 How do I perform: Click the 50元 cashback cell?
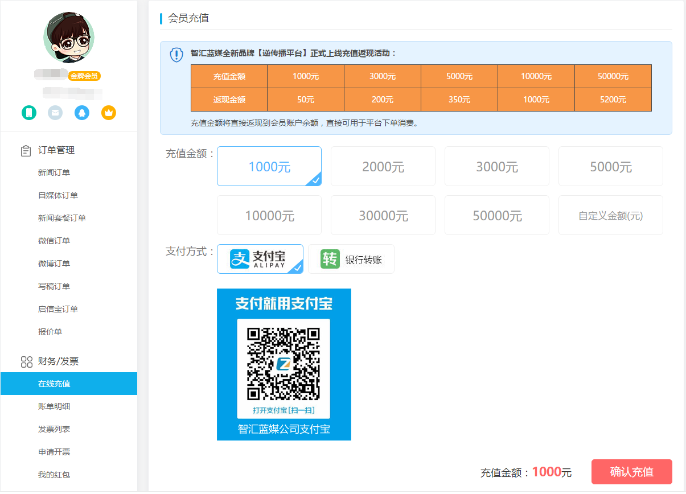[306, 100]
